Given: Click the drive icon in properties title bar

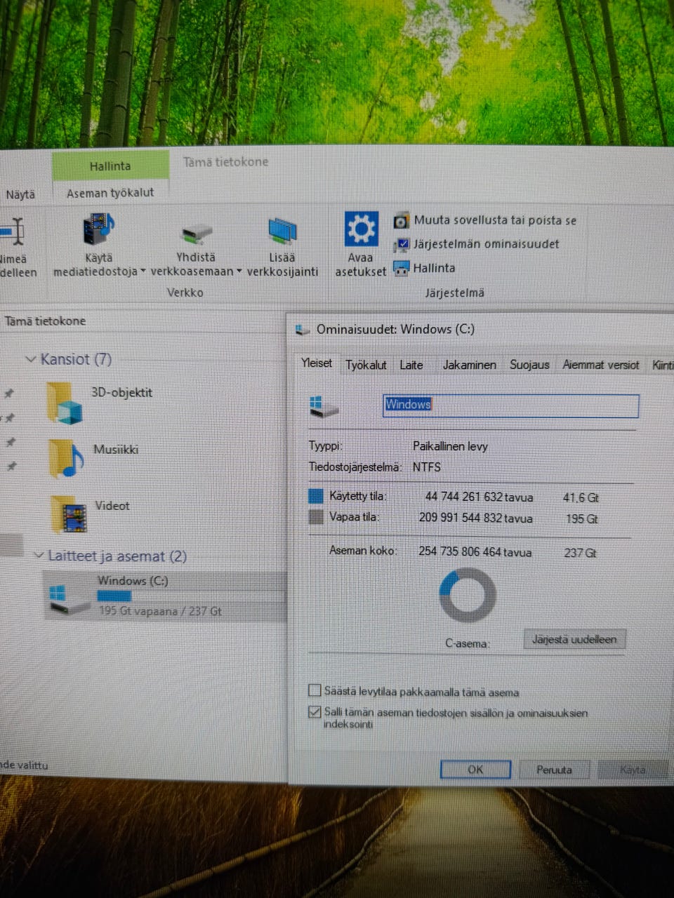Looking at the screenshot, I should point(302,330).
